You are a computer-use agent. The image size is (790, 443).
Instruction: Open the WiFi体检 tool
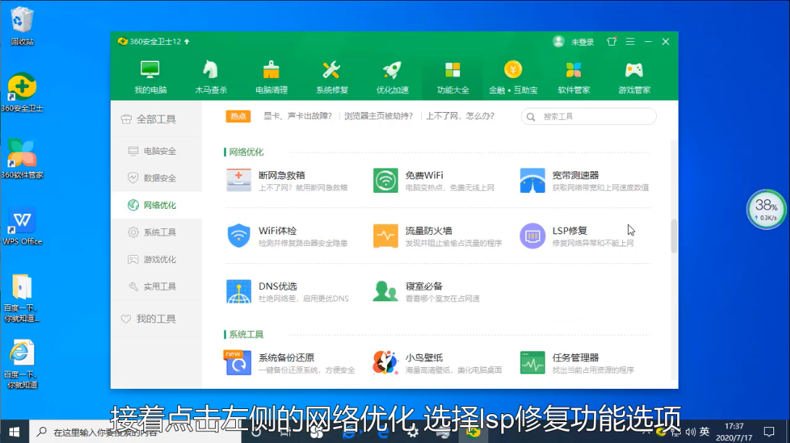click(x=239, y=236)
